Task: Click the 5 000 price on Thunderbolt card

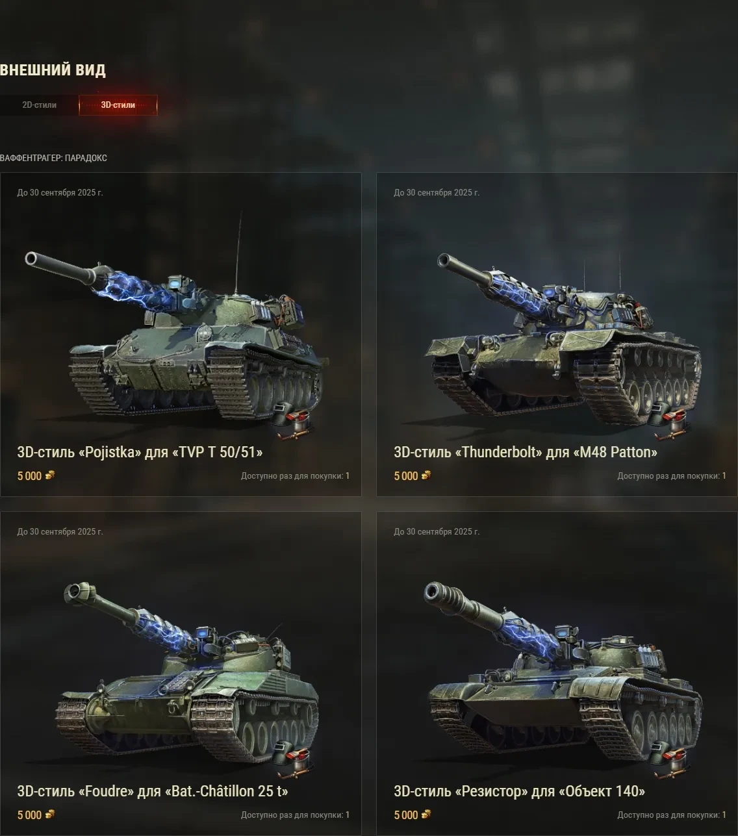Action: click(406, 476)
